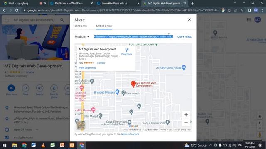Open the Windows Start menu
Screen dimensions: 266x149
point(5,145)
